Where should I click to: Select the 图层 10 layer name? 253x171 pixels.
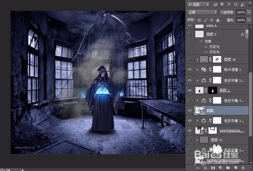coord(230,59)
